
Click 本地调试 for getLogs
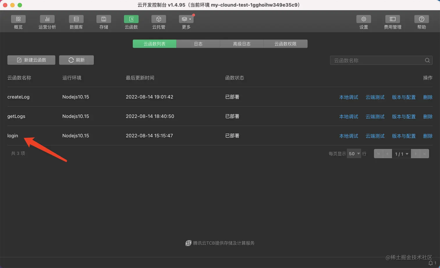349,117
